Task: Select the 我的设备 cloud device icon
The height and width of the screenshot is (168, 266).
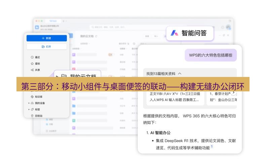Action: point(32,103)
